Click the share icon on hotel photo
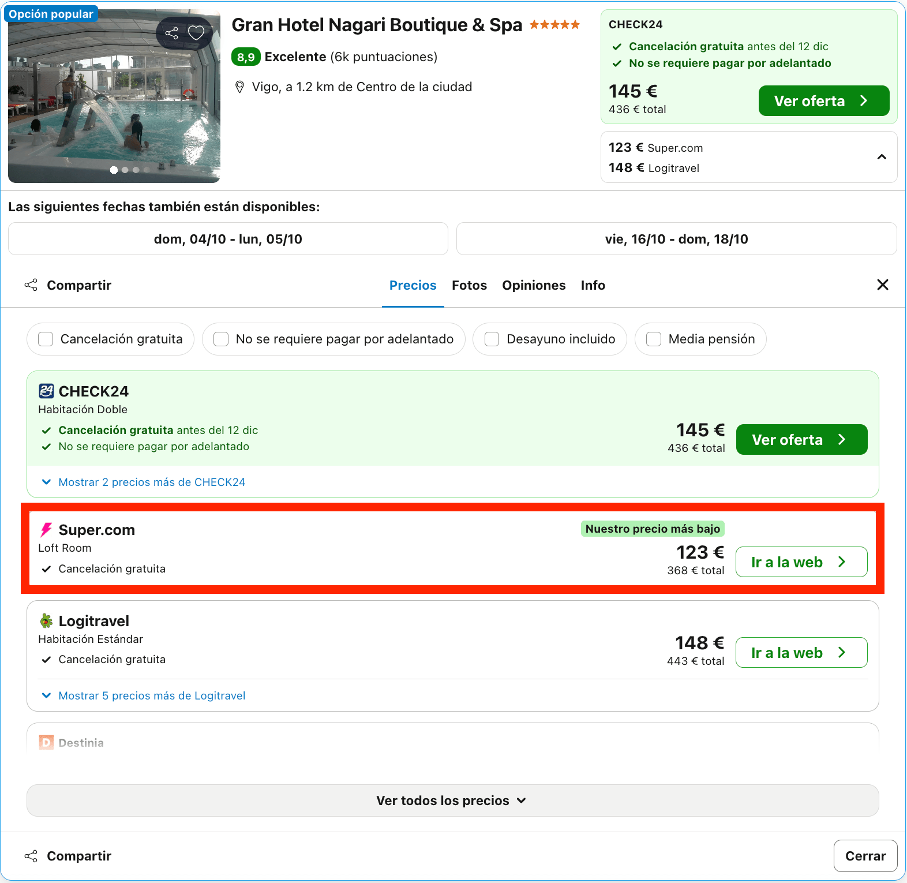 [x=172, y=33]
